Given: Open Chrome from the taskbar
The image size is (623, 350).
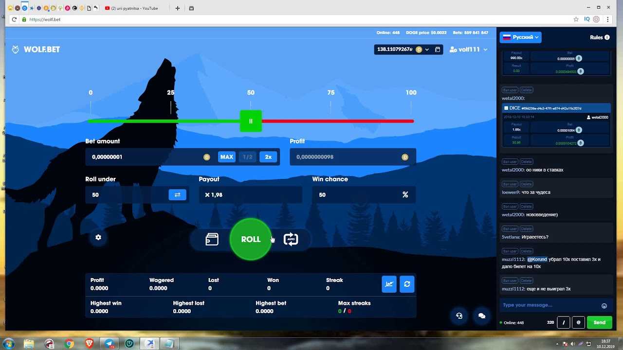Looking at the screenshot, I should (x=69, y=343).
